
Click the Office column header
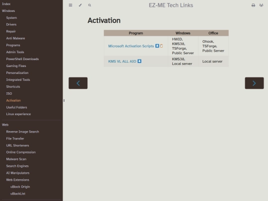coord(213,33)
